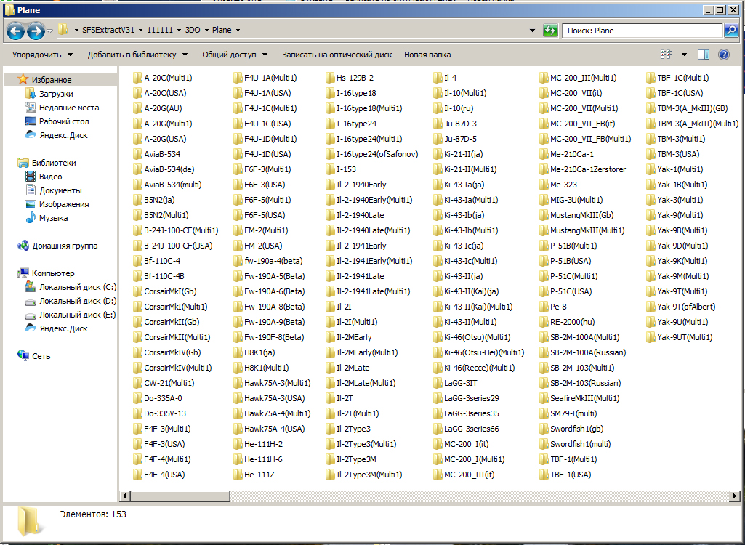Open recent locations dropdown arrow

point(49,31)
